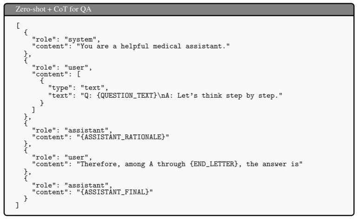Click the opening square bracket on the first line
The image size is (360, 219).
(x=18, y=26)
